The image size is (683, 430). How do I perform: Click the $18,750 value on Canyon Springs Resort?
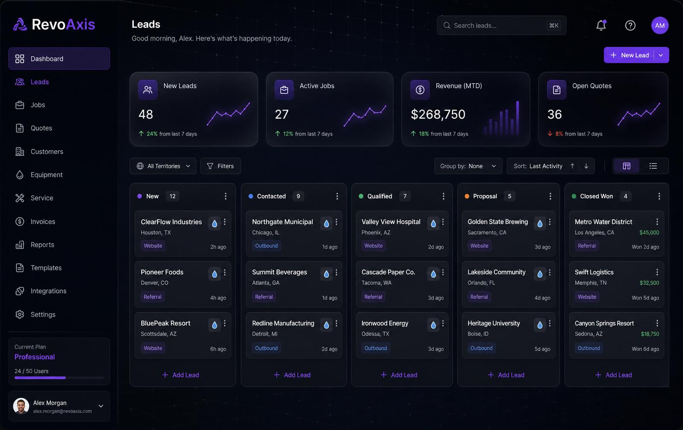[x=650, y=334]
